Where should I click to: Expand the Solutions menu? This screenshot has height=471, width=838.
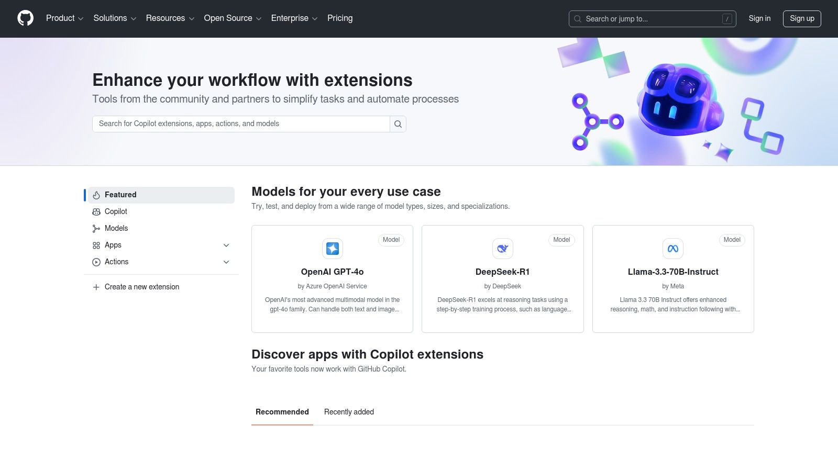click(x=115, y=18)
